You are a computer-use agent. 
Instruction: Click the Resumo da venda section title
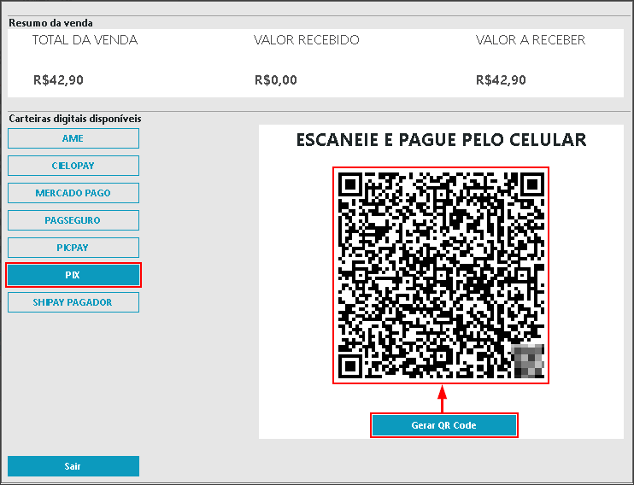(50, 23)
